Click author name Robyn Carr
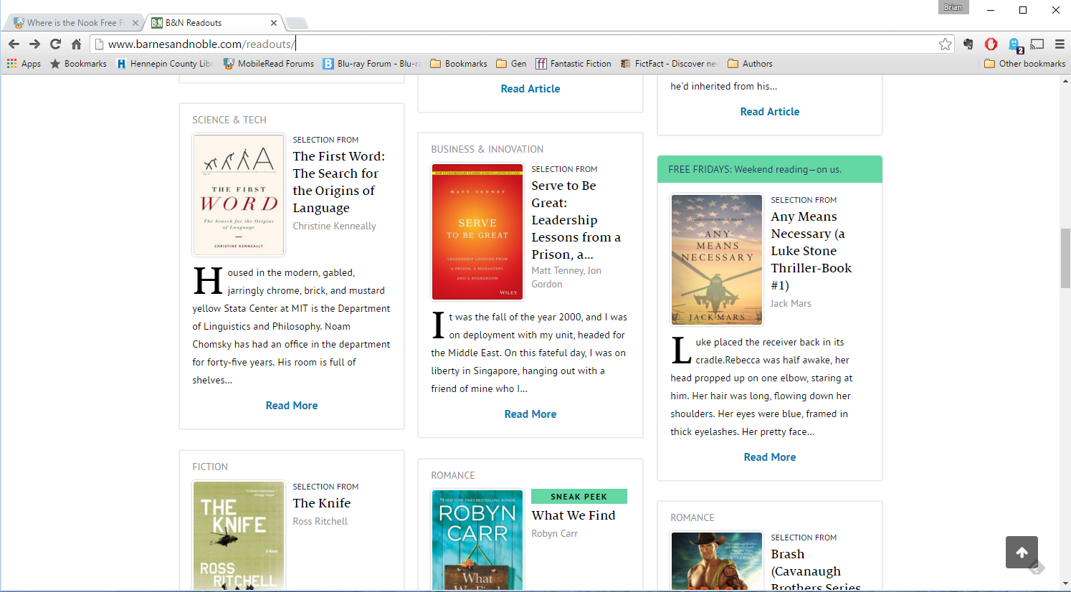This screenshot has width=1071, height=592. click(554, 533)
